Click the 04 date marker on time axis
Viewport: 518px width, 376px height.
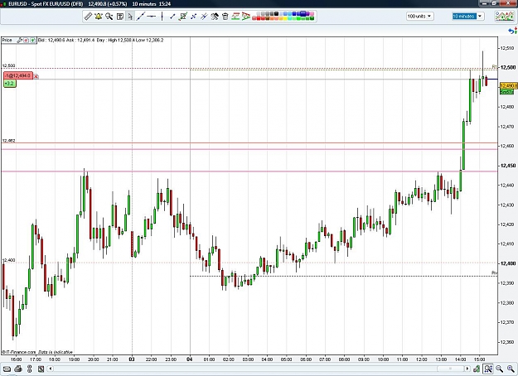click(190, 359)
